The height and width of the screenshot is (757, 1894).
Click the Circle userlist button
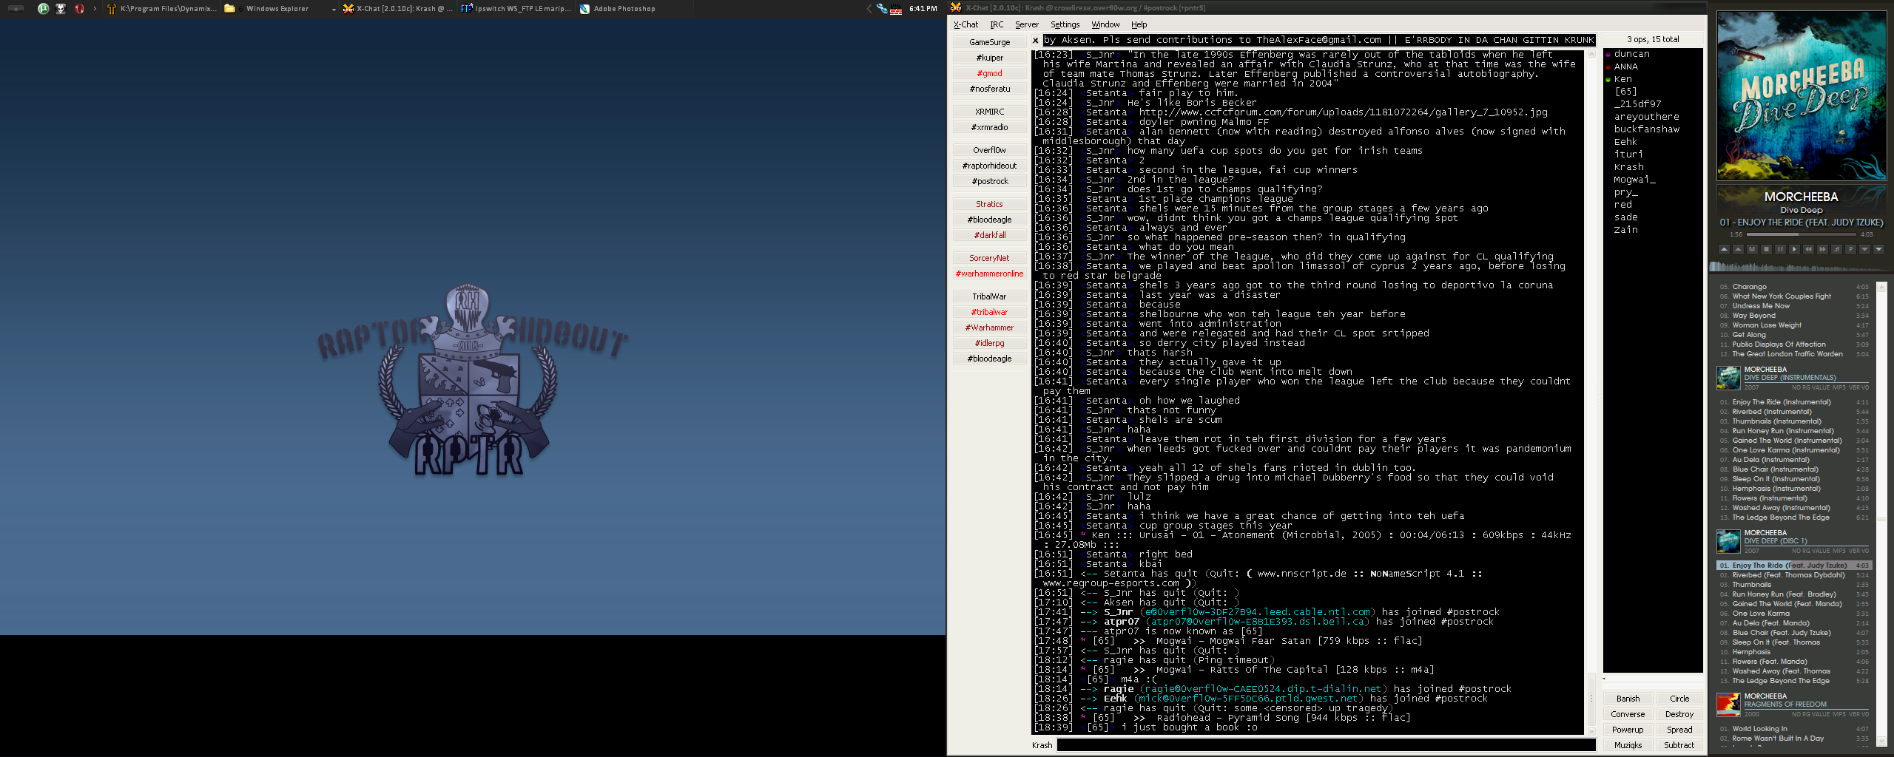(1679, 699)
